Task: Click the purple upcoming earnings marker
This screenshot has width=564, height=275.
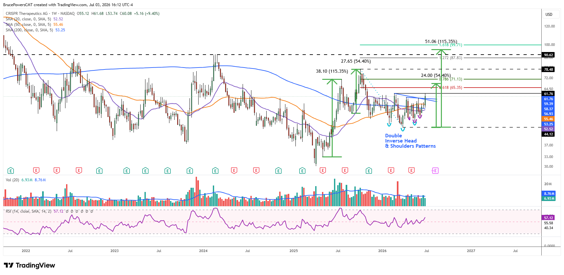Action: pos(435,171)
